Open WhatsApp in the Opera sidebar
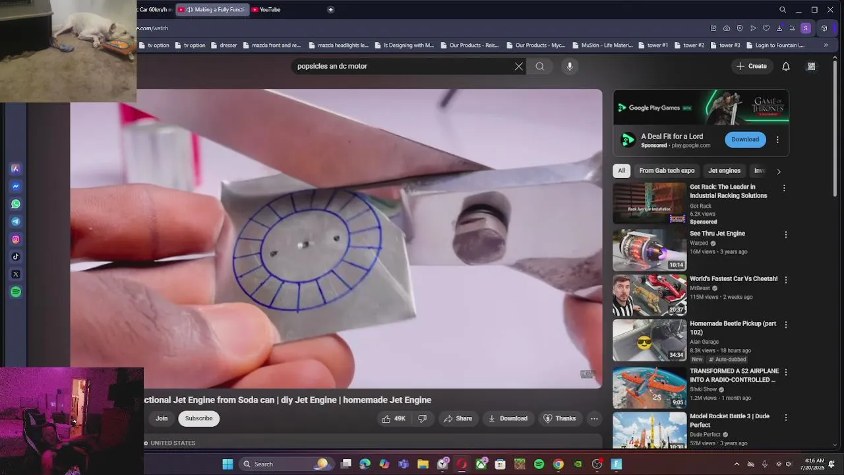 click(x=16, y=204)
